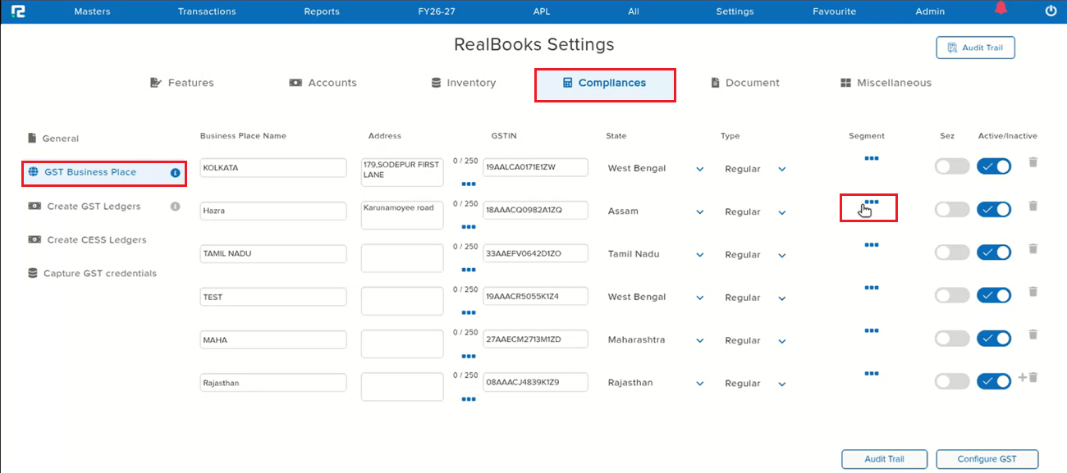
Task: Open segment dots for MAHA row
Action: pos(872,330)
